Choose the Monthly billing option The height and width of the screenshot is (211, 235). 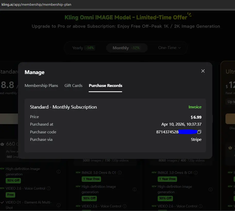point(126,48)
